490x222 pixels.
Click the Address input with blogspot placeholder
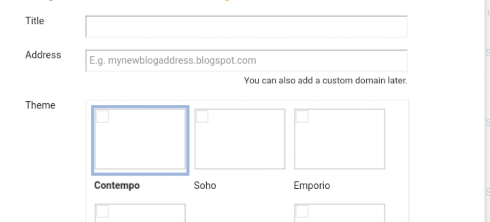[246, 61]
